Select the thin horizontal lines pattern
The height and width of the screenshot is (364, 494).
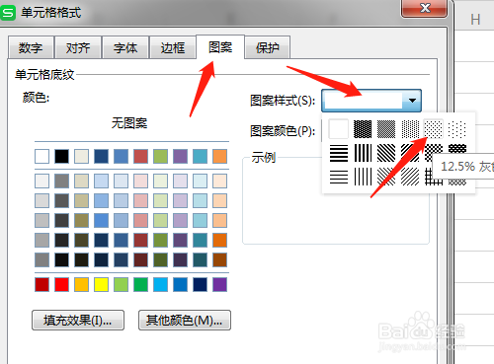click(x=339, y=177)
